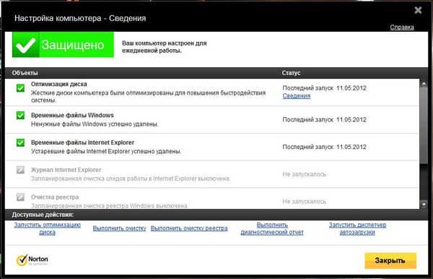Click Запустить диспетчер автозагрузки link
Screen dimensions: 433x279
pyautogui.click(x=357, y=228)
